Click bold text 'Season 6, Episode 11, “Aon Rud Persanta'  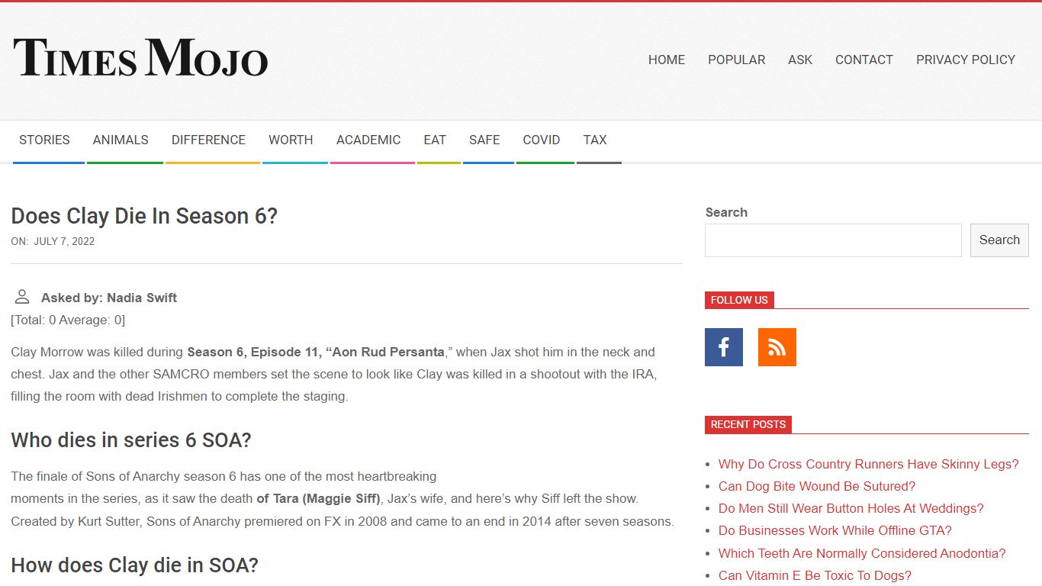click(x=316, y=352)
